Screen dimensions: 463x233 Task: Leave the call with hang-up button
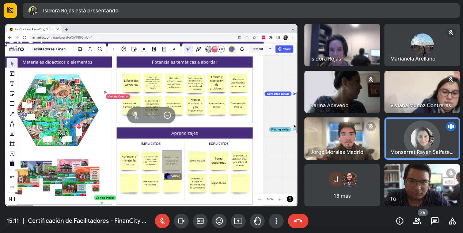coord(298,221)
